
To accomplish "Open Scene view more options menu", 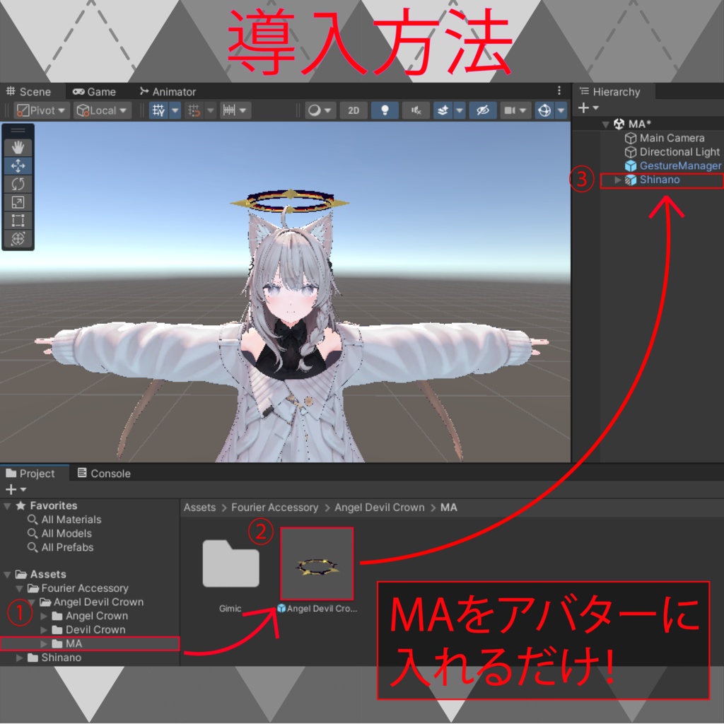I will (559, 90).
